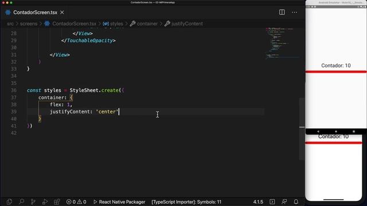Open Search from the status bar icon
Screen dimensions: 367x206
tap(21, 201)
